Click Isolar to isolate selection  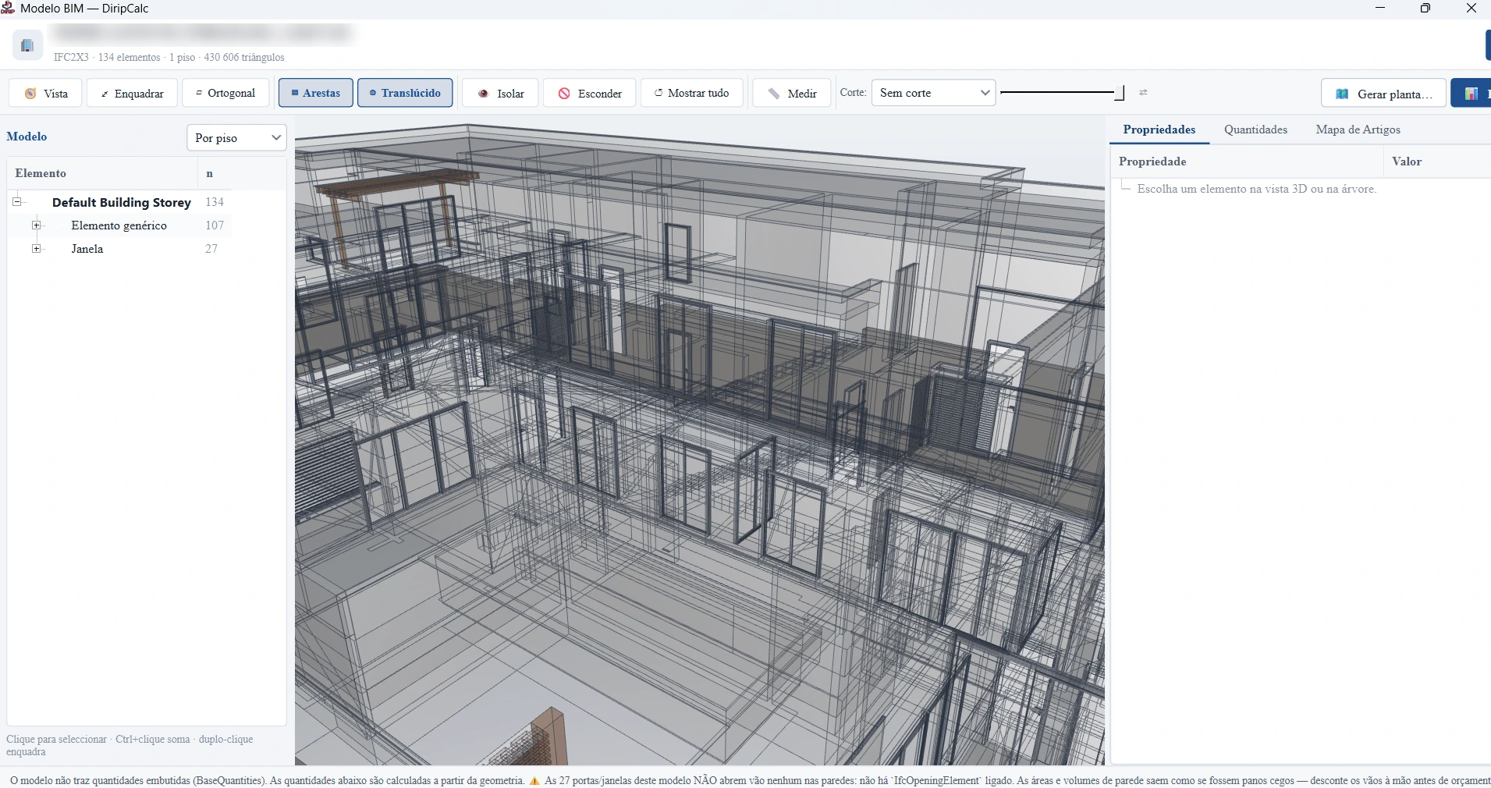click(500, 93)
